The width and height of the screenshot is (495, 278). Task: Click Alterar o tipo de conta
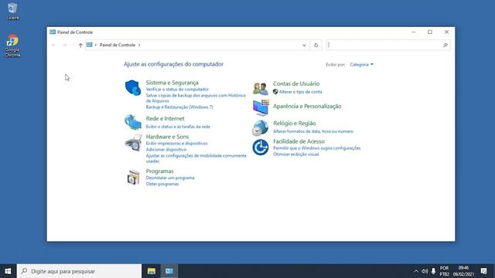click(x=300, y=92)
